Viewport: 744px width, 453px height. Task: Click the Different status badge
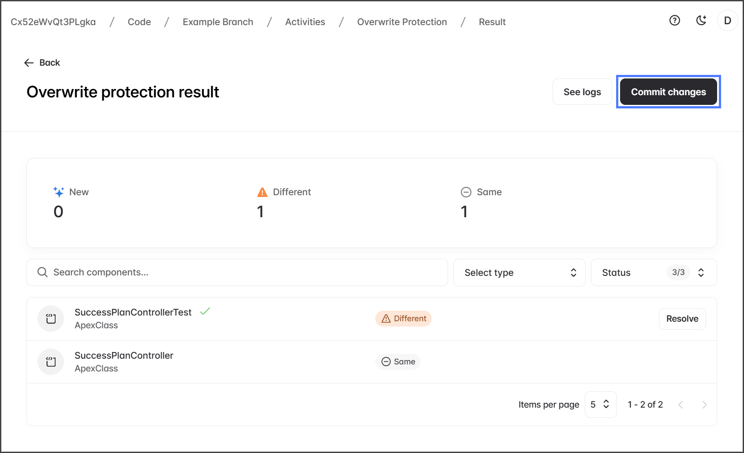(403, 319)
